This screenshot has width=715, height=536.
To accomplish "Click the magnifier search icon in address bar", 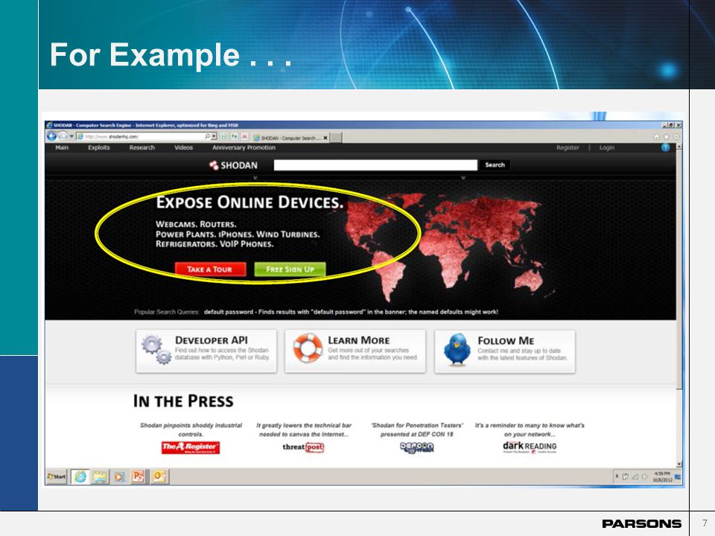I will [208, 136].
